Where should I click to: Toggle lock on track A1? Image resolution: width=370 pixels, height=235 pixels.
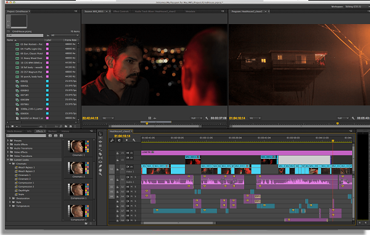(x=117, y=180)
